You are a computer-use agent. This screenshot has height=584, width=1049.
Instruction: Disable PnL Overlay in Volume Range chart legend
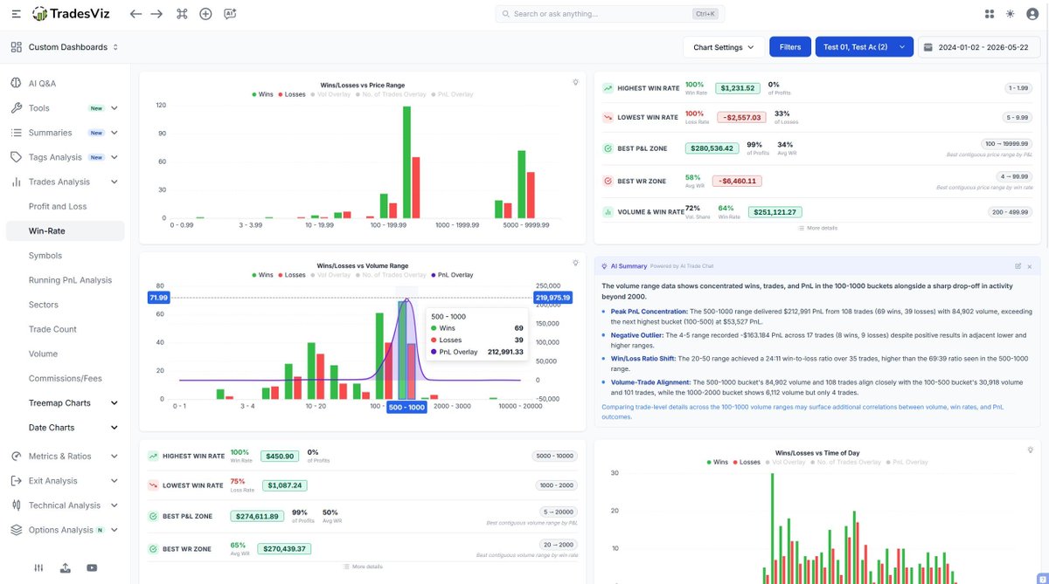coord(452,274)
